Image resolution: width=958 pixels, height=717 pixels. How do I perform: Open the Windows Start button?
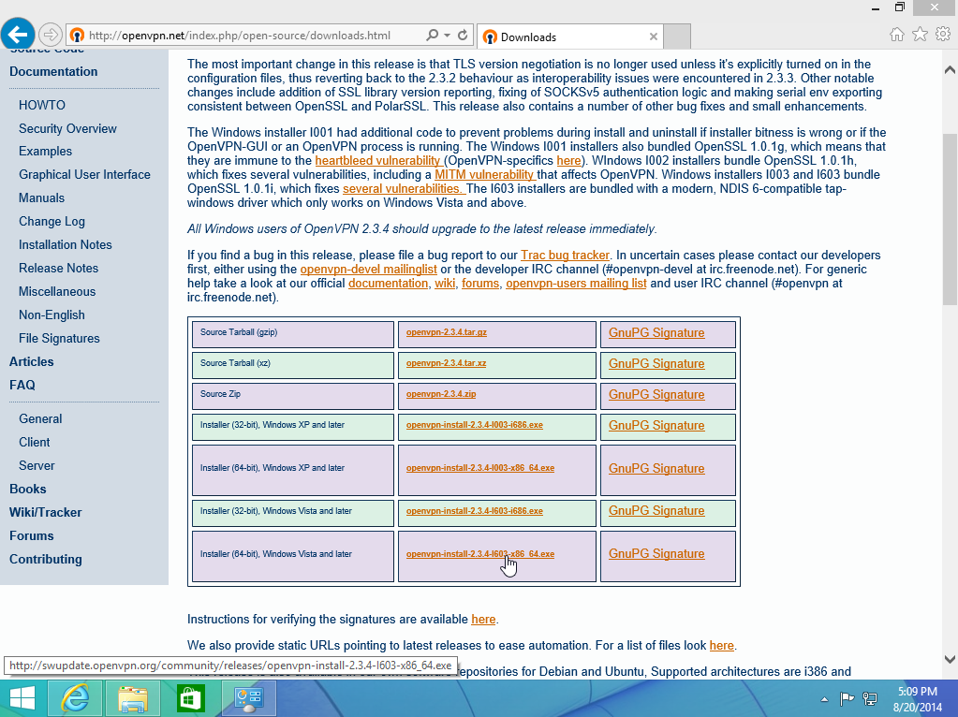pyautogui.click(x=22, y=698)
